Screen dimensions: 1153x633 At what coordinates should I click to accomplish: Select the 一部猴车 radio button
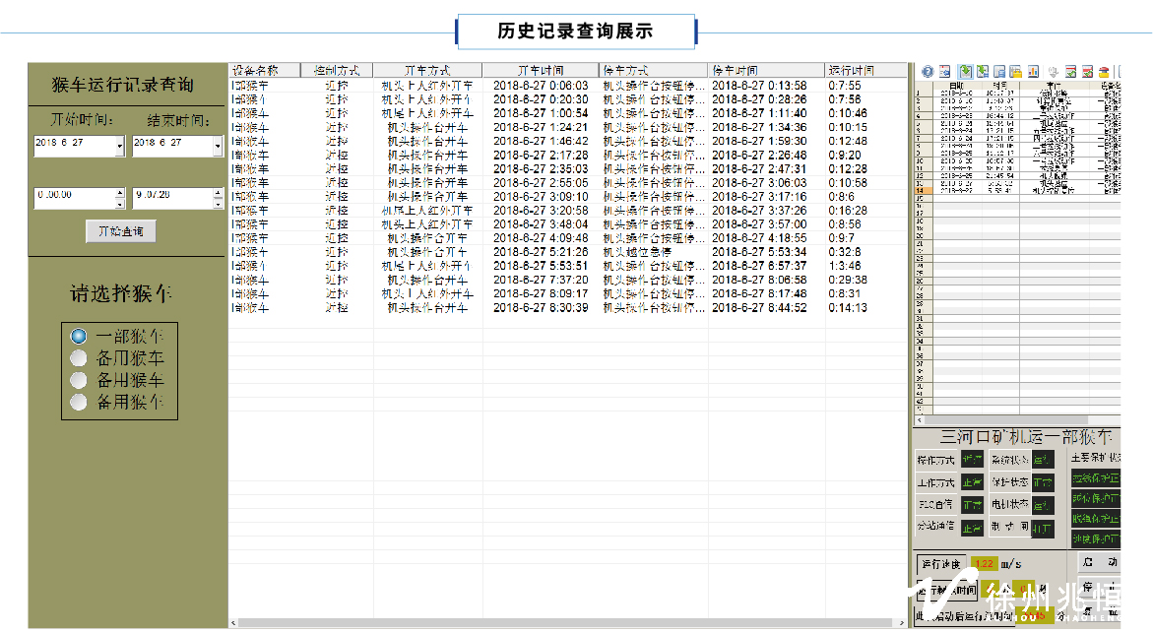(x=79, y=336)
